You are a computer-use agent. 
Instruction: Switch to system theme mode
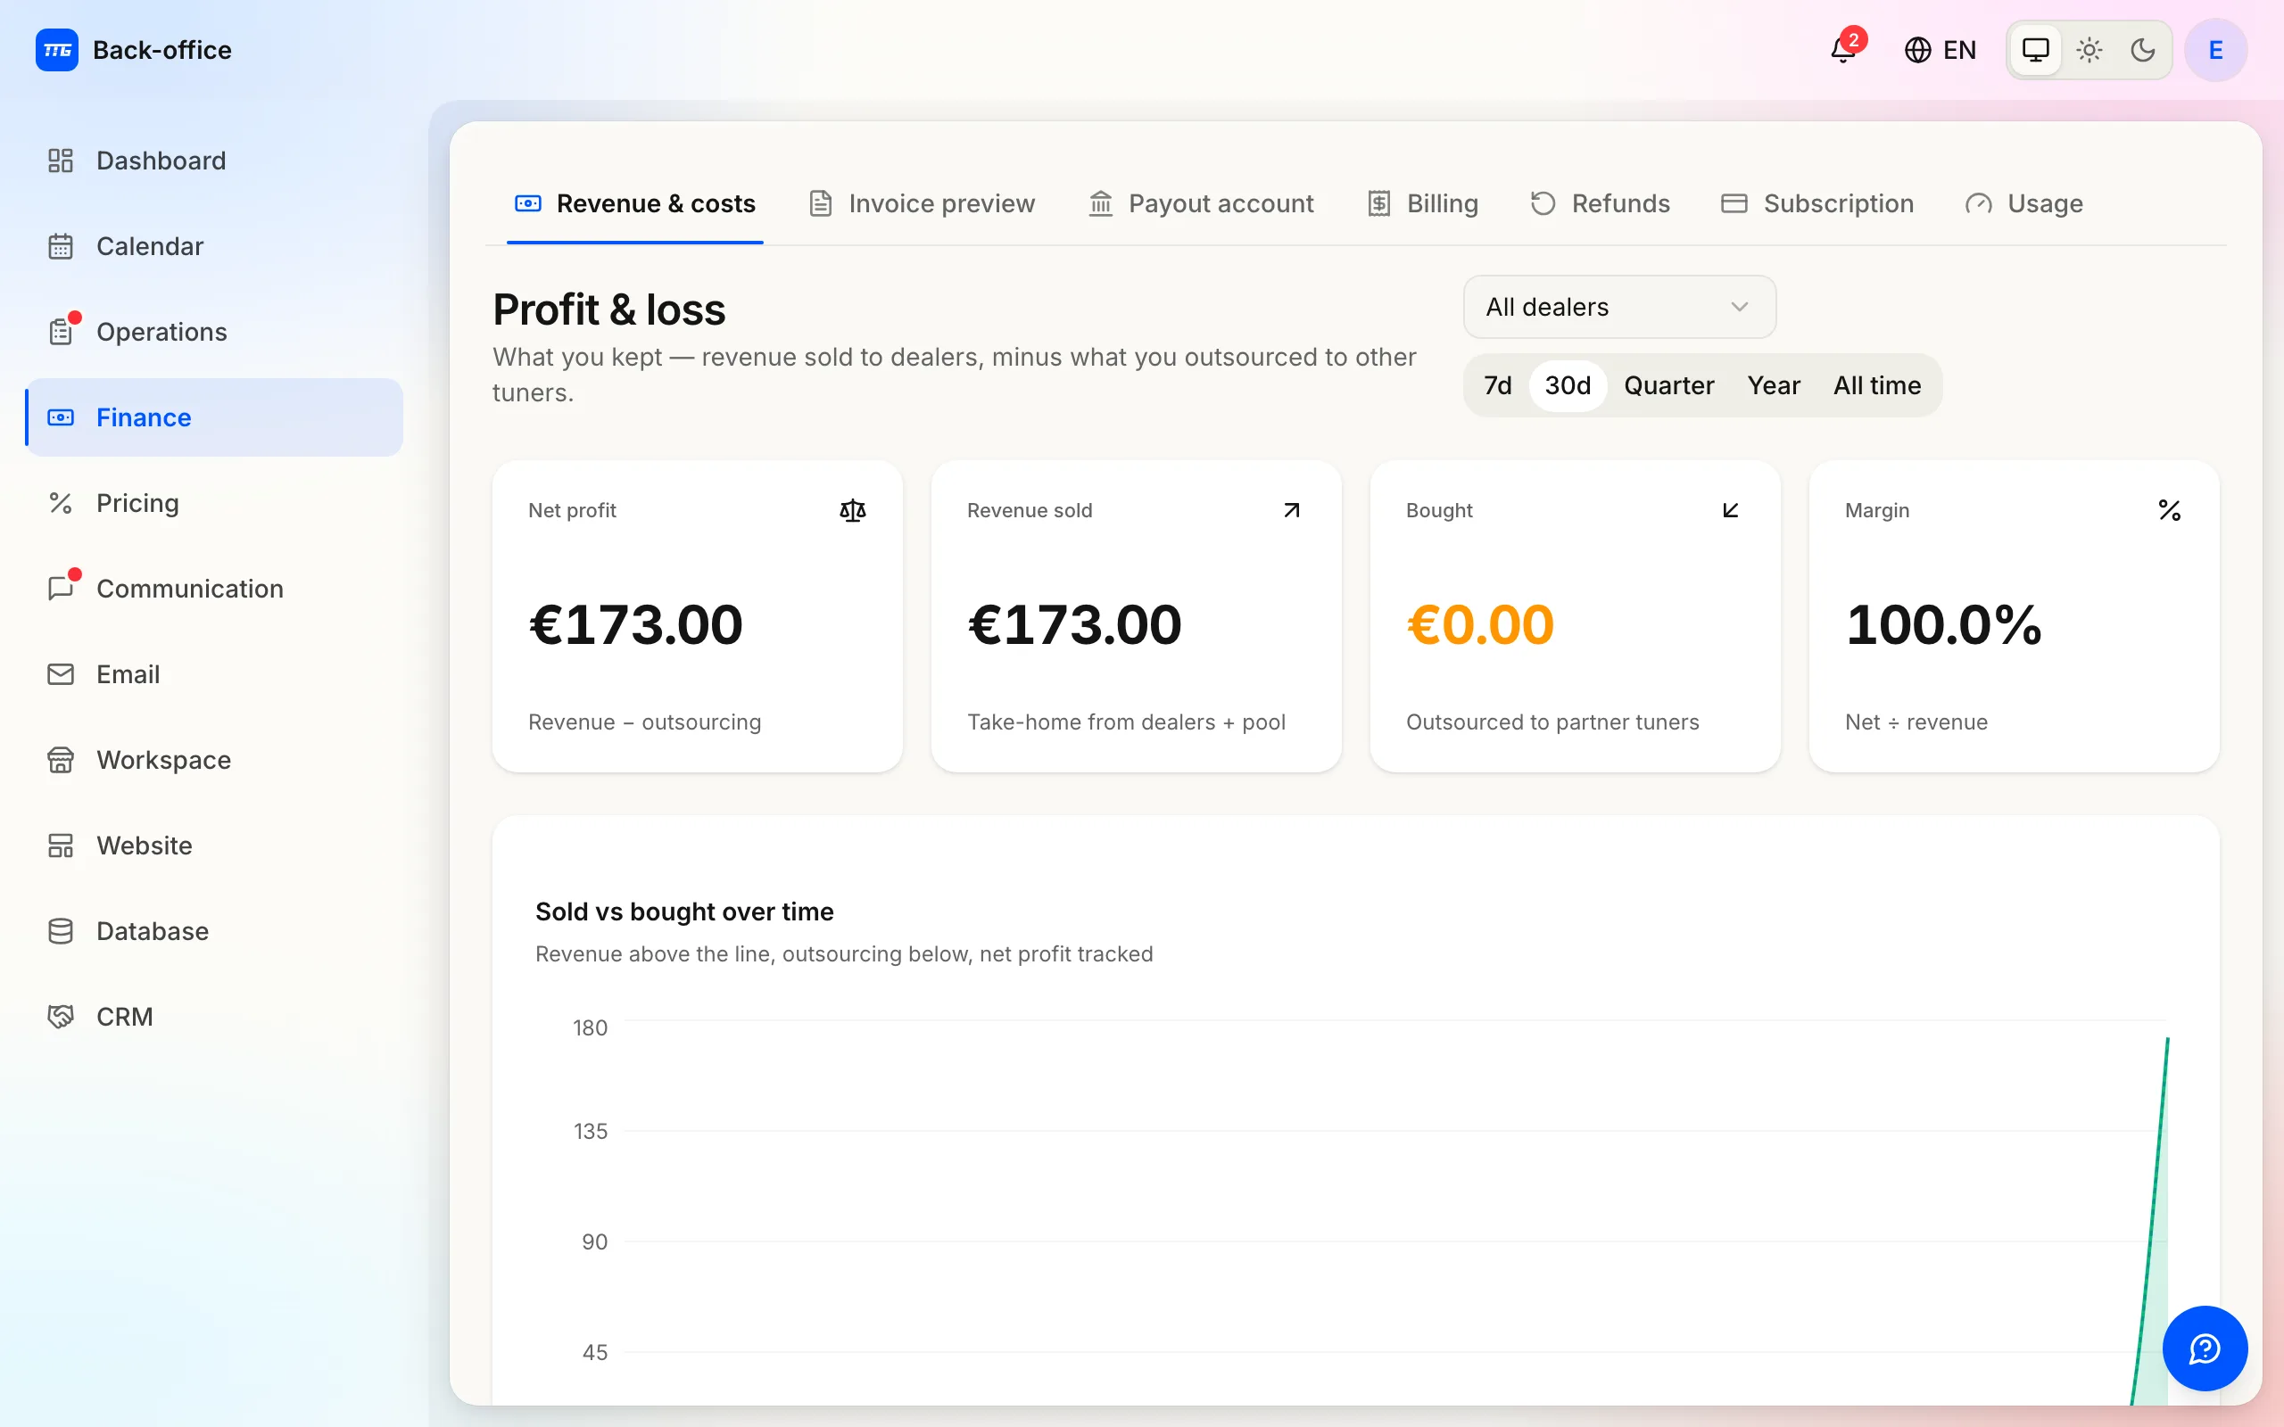point(2036,50)
